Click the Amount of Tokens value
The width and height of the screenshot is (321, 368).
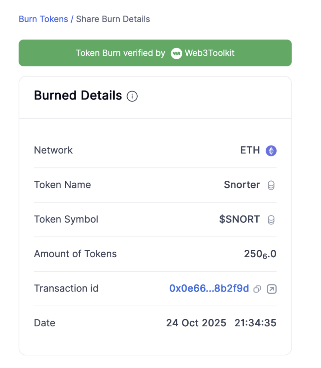(260, 254)
